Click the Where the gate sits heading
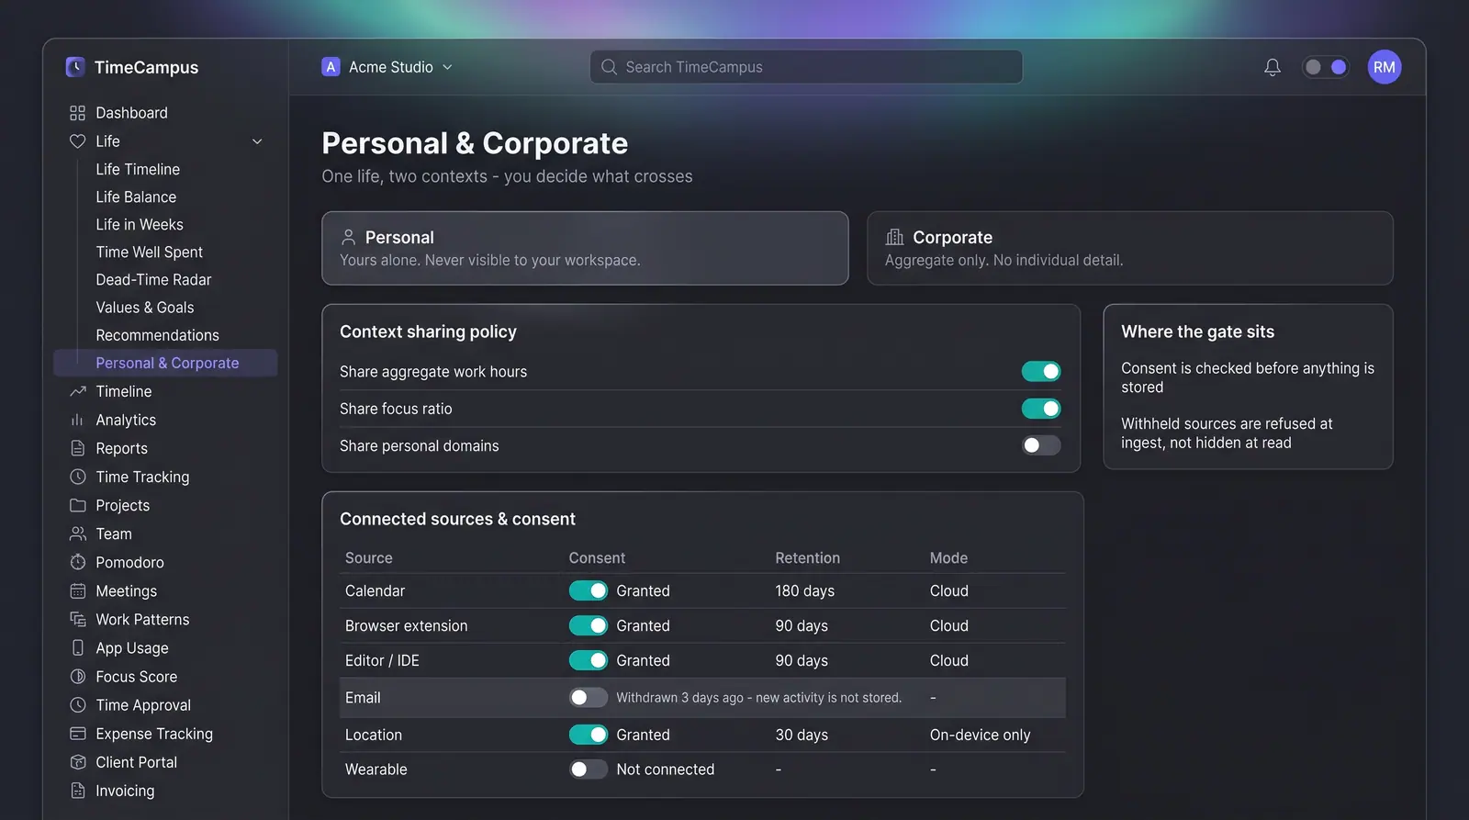This screenshot has width=1469, height=820. (1197, 331)
